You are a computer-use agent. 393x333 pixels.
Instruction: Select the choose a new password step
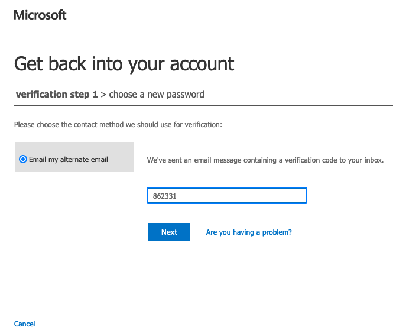(157, 94)
